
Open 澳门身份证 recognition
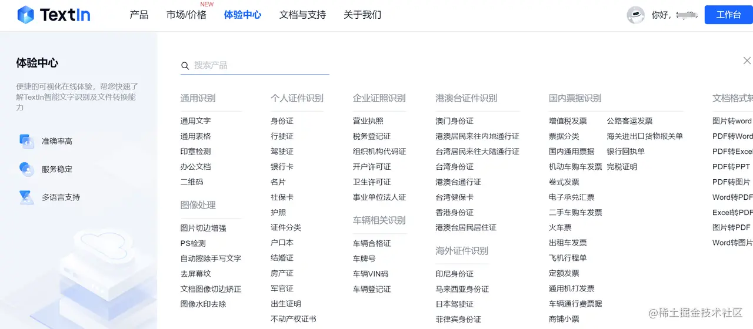pos(454,121)
